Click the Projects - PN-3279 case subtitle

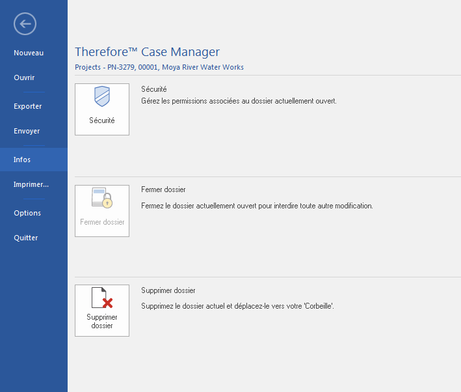(x=159, y=68)
